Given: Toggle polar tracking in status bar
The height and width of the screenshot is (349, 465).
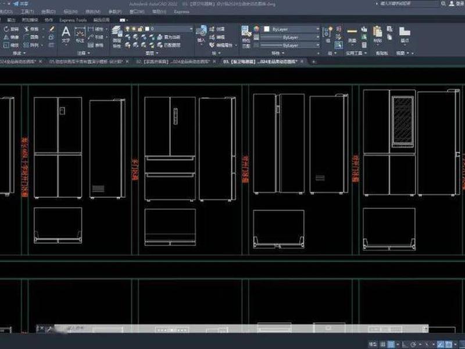Looking at the screenshot, I should [x=413, y=344].
